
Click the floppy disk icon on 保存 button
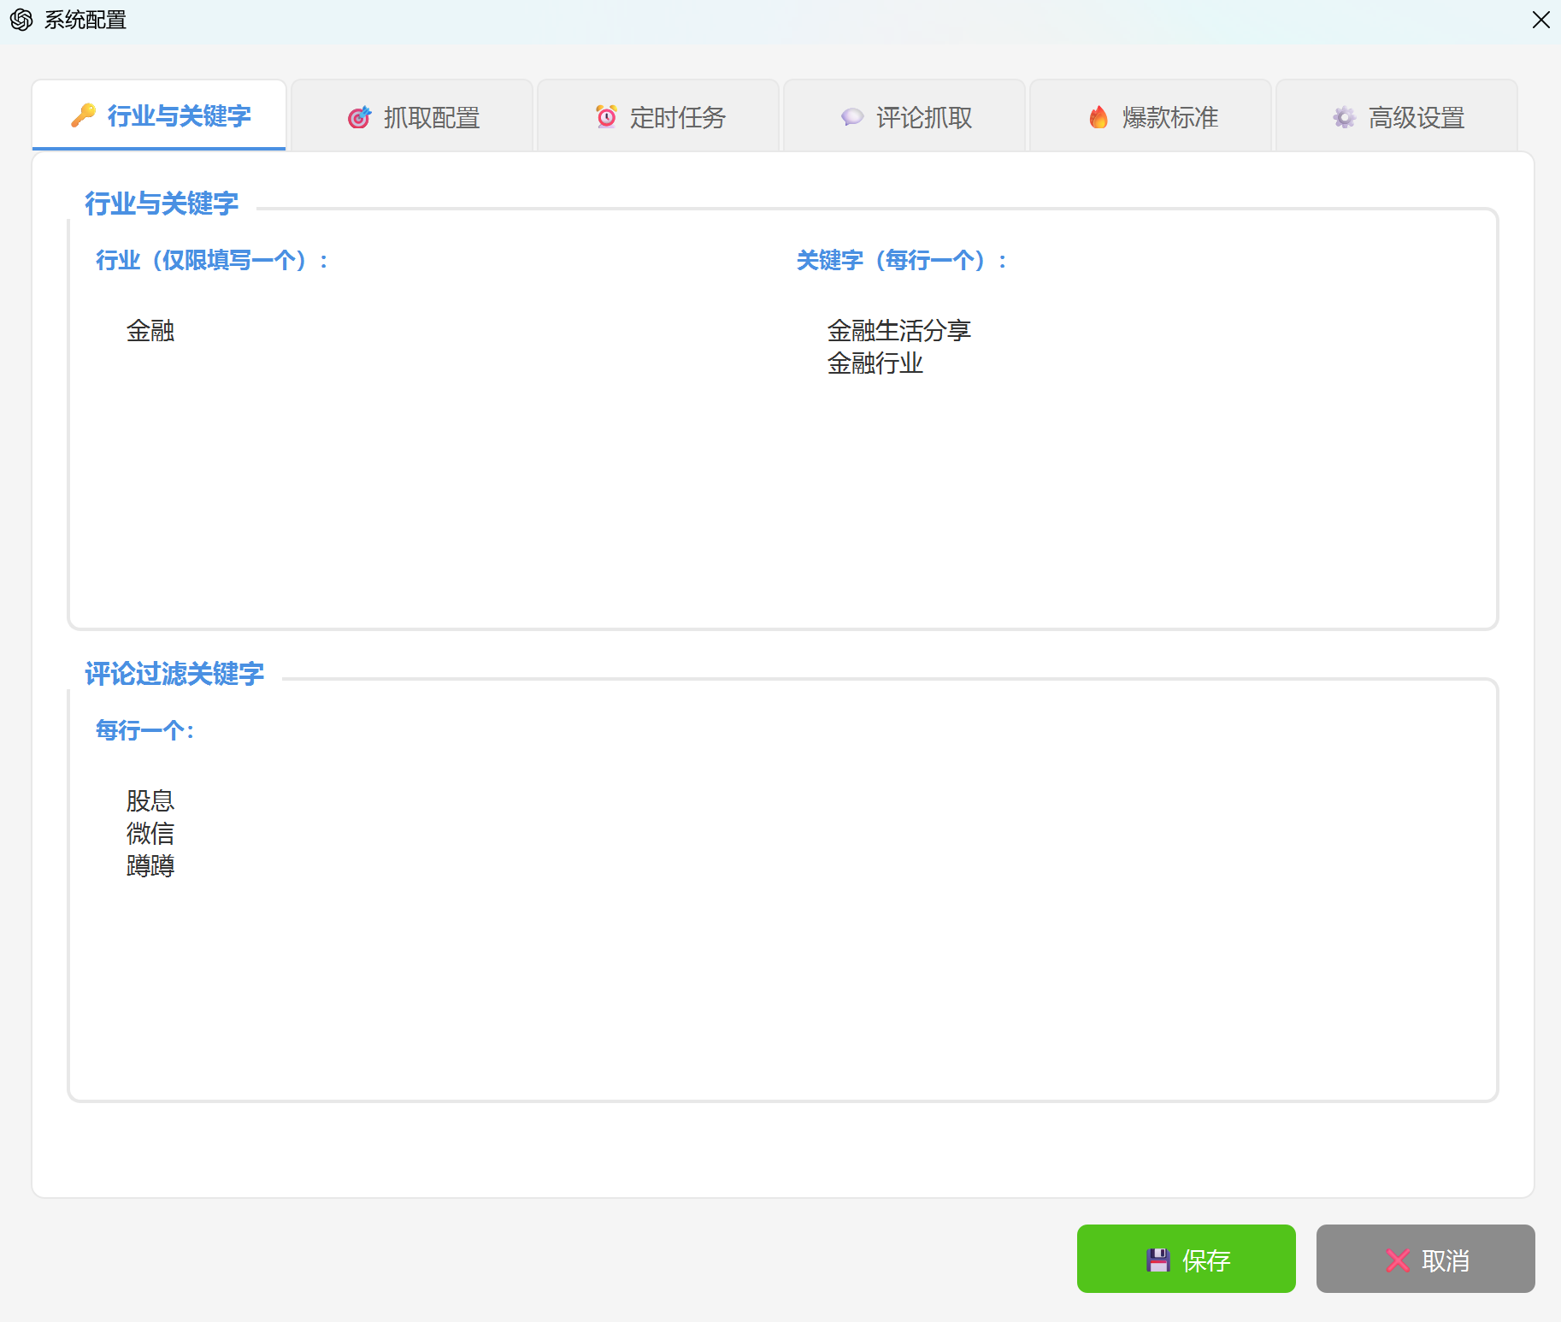1157,1260
